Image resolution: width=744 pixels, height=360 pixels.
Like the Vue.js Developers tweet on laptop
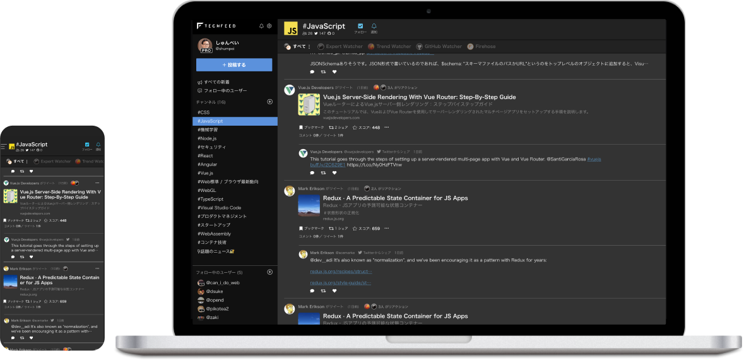(x=334, y=173)
